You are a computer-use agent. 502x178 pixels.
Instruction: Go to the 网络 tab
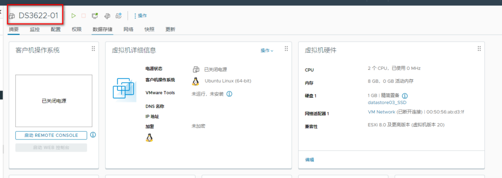coord(128,29)
